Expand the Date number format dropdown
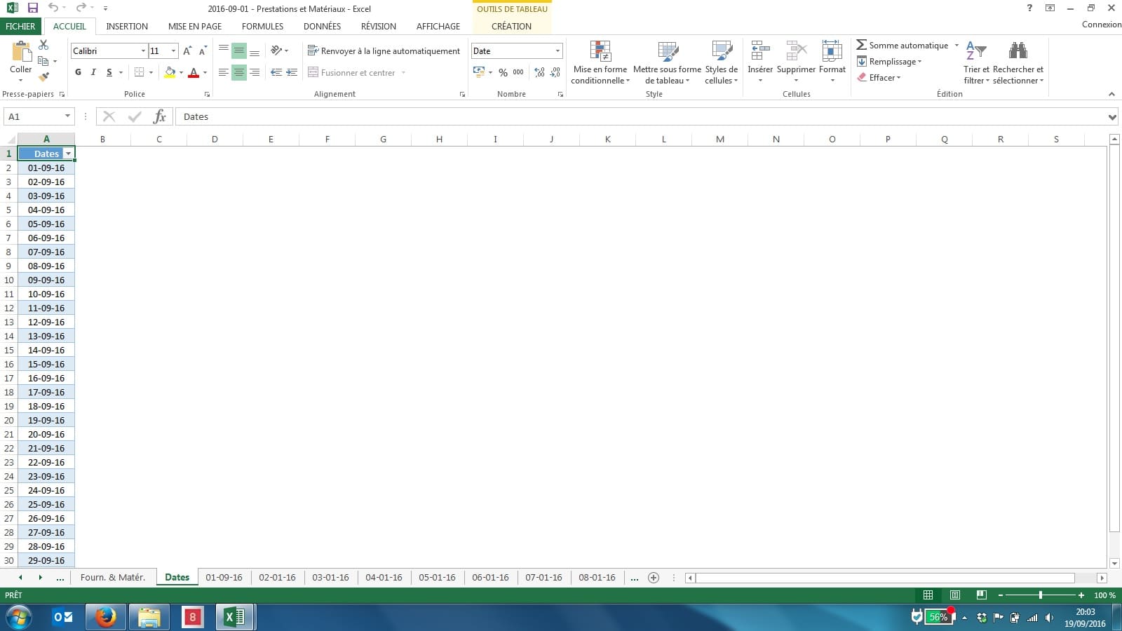Image resolution: width=1122 pixels, height=631 pixels. click(557, 51)
